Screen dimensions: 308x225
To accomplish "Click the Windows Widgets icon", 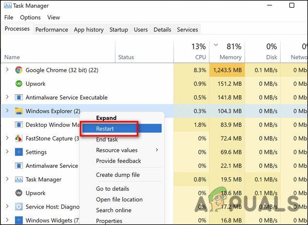I will (x=19, y=220).
